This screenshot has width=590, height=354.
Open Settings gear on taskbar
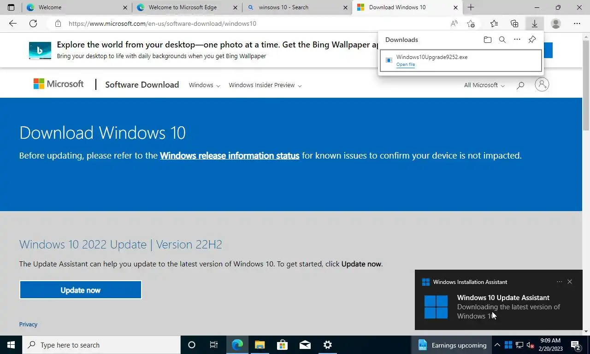pos(327,345)
